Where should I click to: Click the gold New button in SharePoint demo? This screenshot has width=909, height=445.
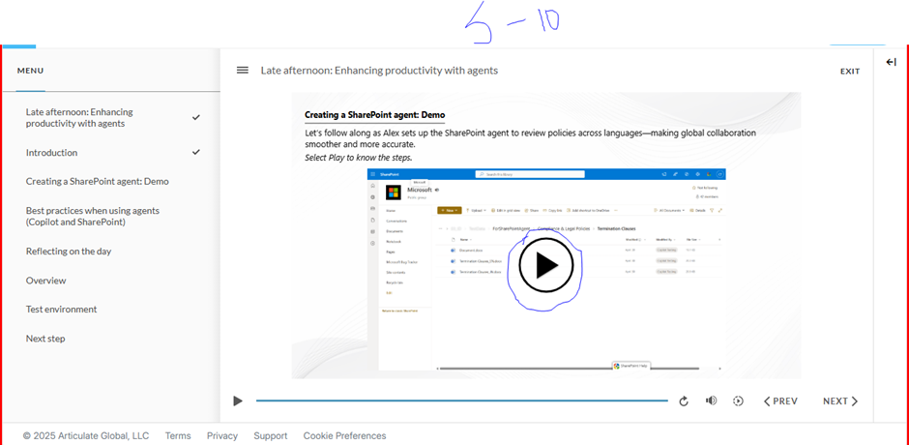(450, 210)
